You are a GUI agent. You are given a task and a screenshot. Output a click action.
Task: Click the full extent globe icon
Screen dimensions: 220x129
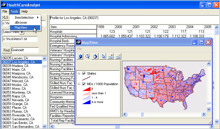tap(80, 56)
